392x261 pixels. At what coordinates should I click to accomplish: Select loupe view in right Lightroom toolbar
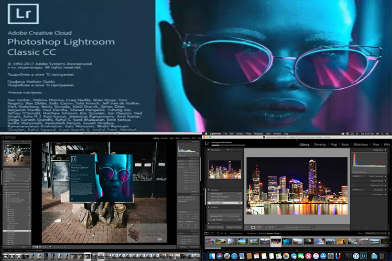pos(253,227)
